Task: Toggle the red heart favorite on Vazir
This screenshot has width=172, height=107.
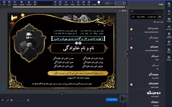Action: pos(131,39)
